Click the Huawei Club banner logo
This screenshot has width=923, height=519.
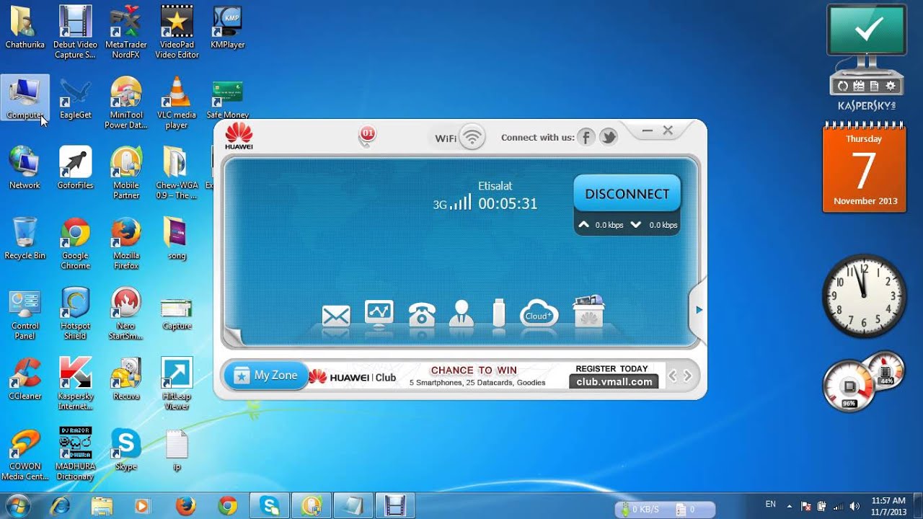[x=353, y=377]
